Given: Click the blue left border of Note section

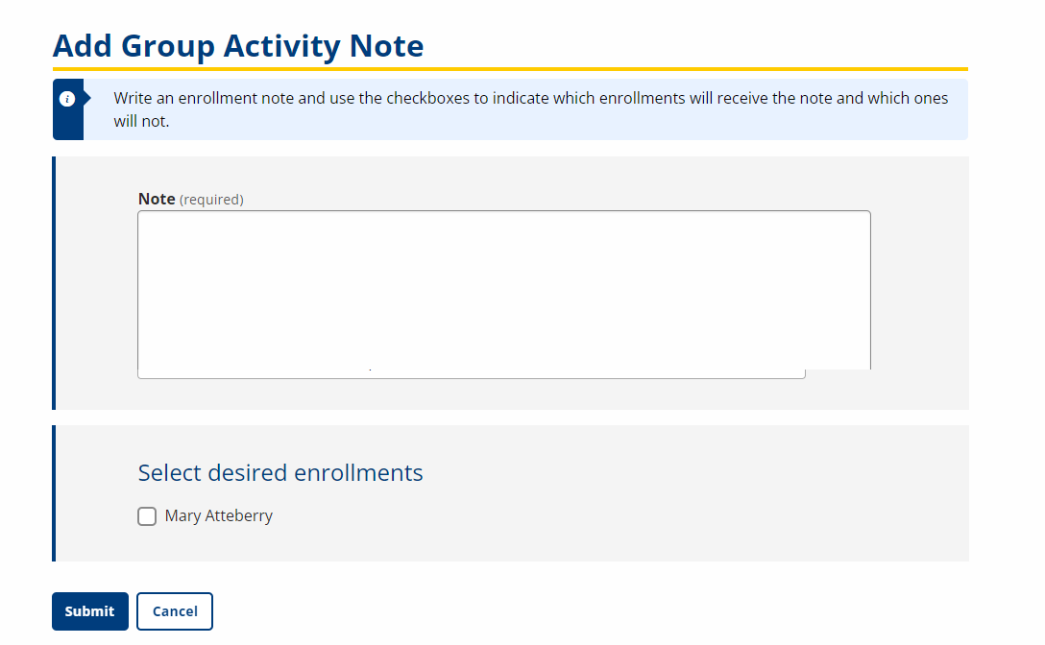Looking at the screenshot, I should (x=54, y=283).
